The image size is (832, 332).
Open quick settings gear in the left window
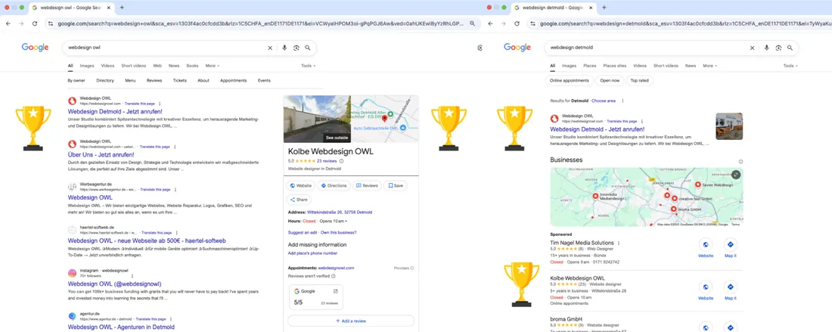click(480, 48)
